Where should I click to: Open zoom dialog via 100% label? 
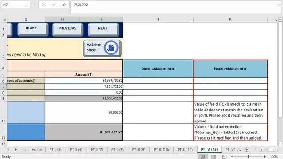pyautogui.click(x=274, y=157)
